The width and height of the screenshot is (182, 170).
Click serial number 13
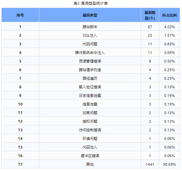20,130
